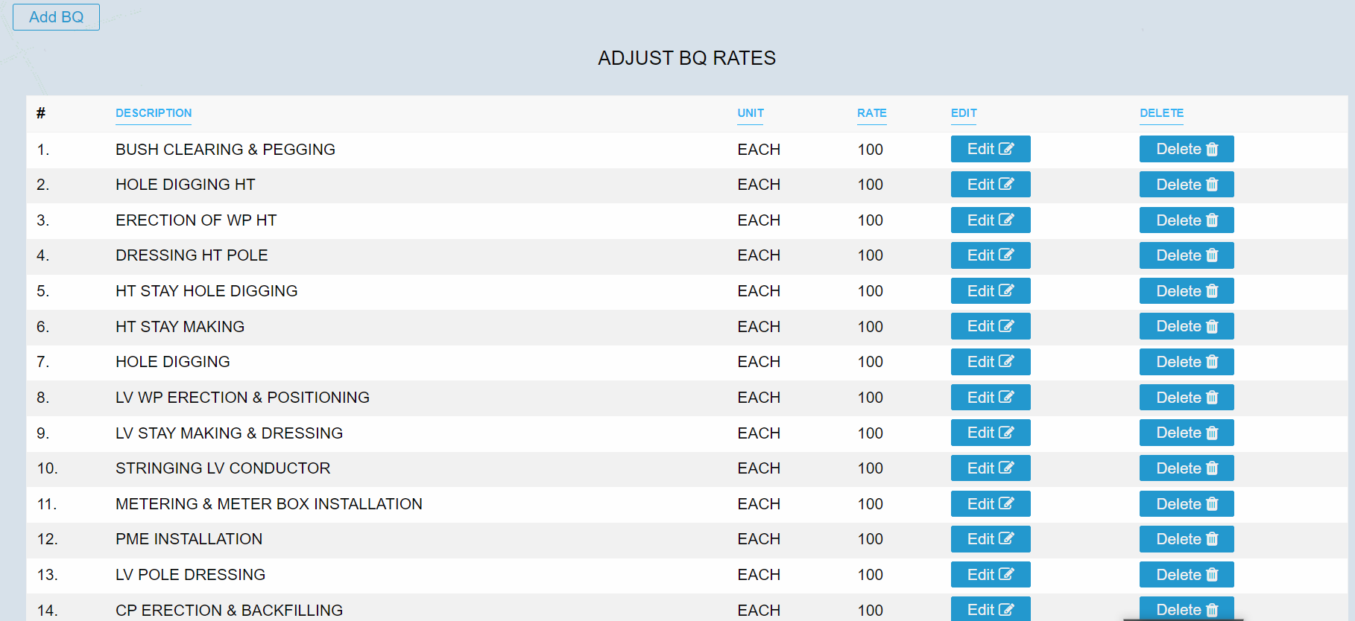1355x621 pixels.
Task: Edit METERING & METER BOX INSTALLATION
Action: pos(991,504)
